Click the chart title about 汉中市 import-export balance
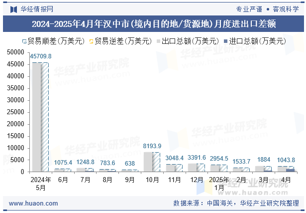 pyautogui.click(x=154, y=24)
